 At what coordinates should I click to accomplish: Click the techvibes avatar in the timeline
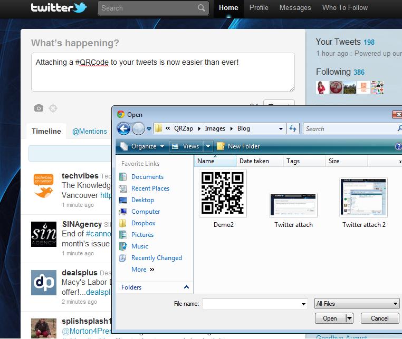coord(44,186)
